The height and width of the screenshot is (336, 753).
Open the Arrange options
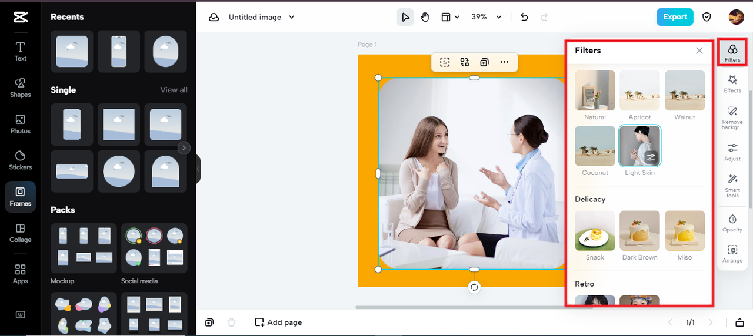coord(732,254)
